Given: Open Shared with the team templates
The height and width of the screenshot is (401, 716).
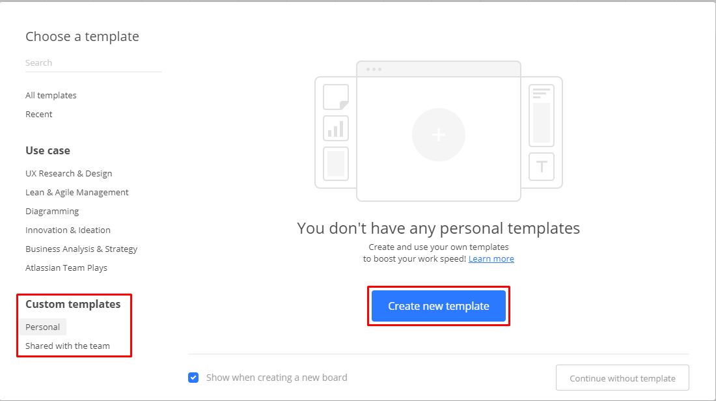Looking at the screenshot, I should (x=68, y=346).
